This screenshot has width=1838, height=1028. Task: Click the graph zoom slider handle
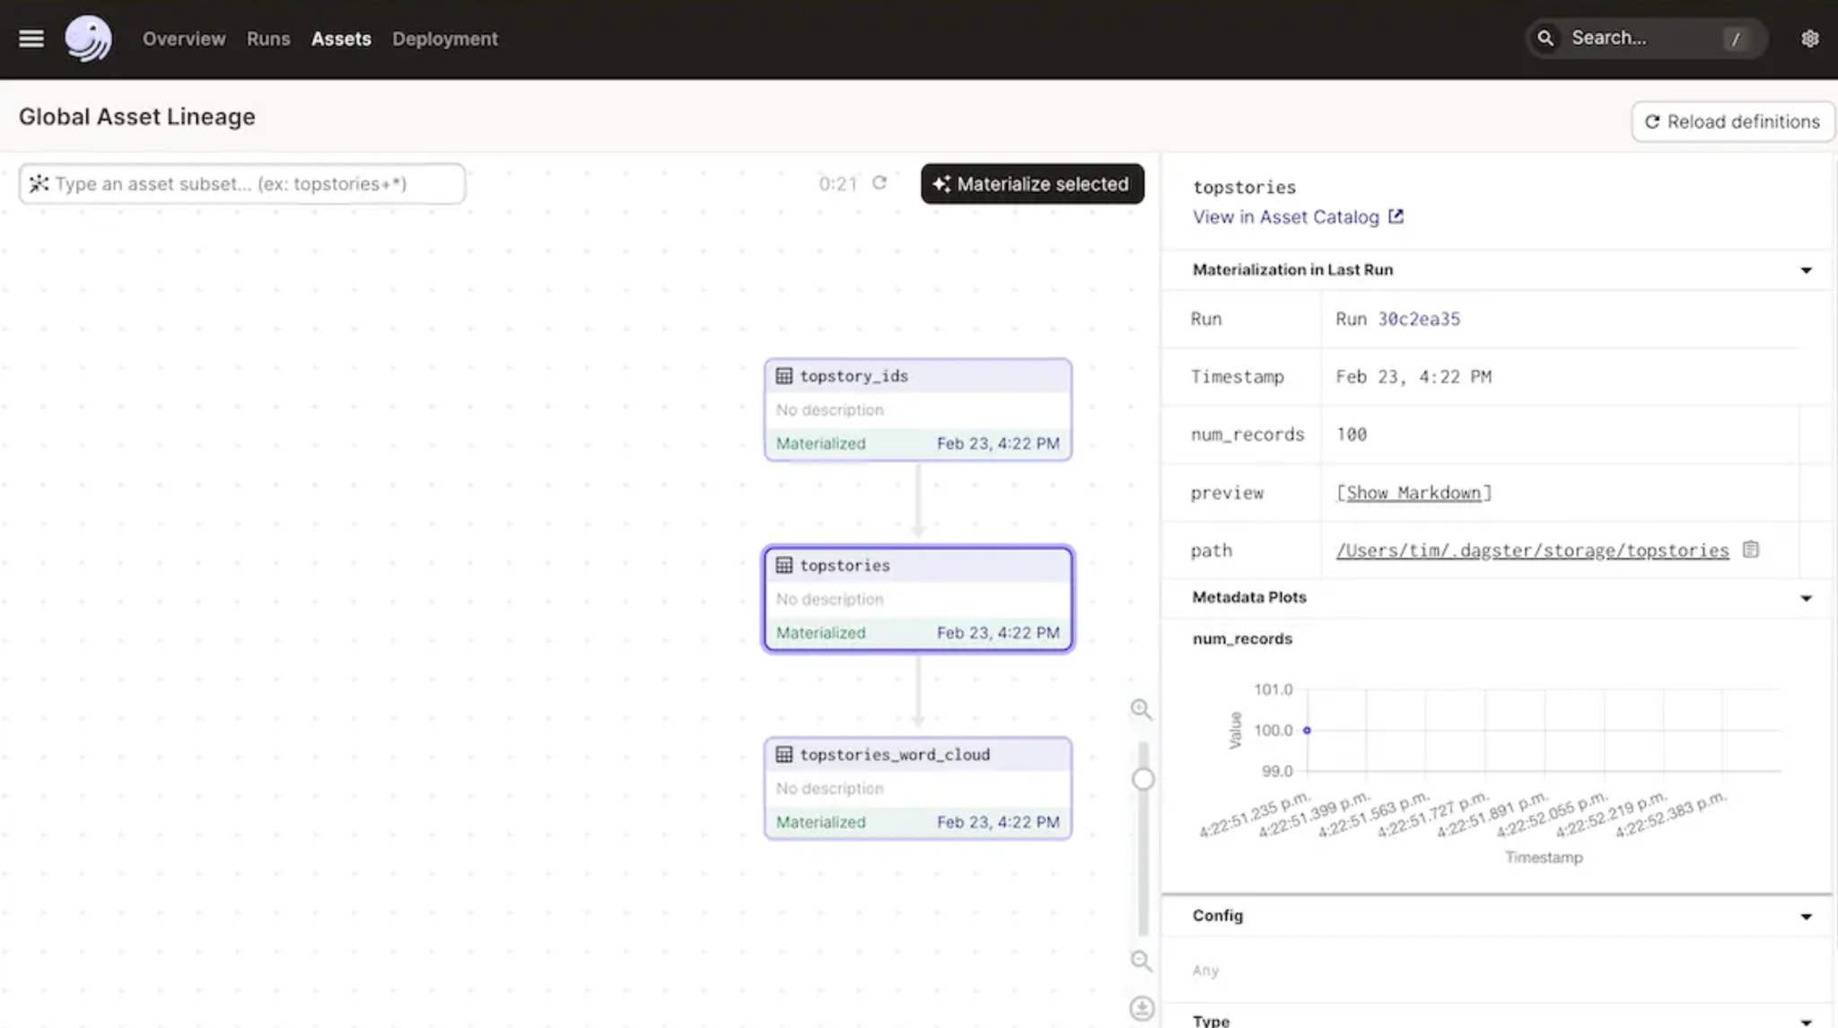[x=1142, y=779]
